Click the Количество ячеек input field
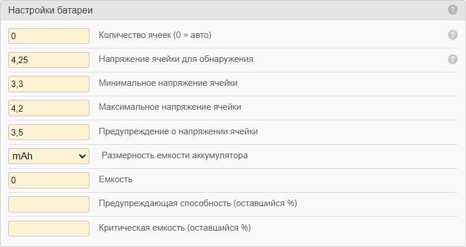The width and height of the screenshot is (466, 247). pyautogui.click(x=49, y=36)
